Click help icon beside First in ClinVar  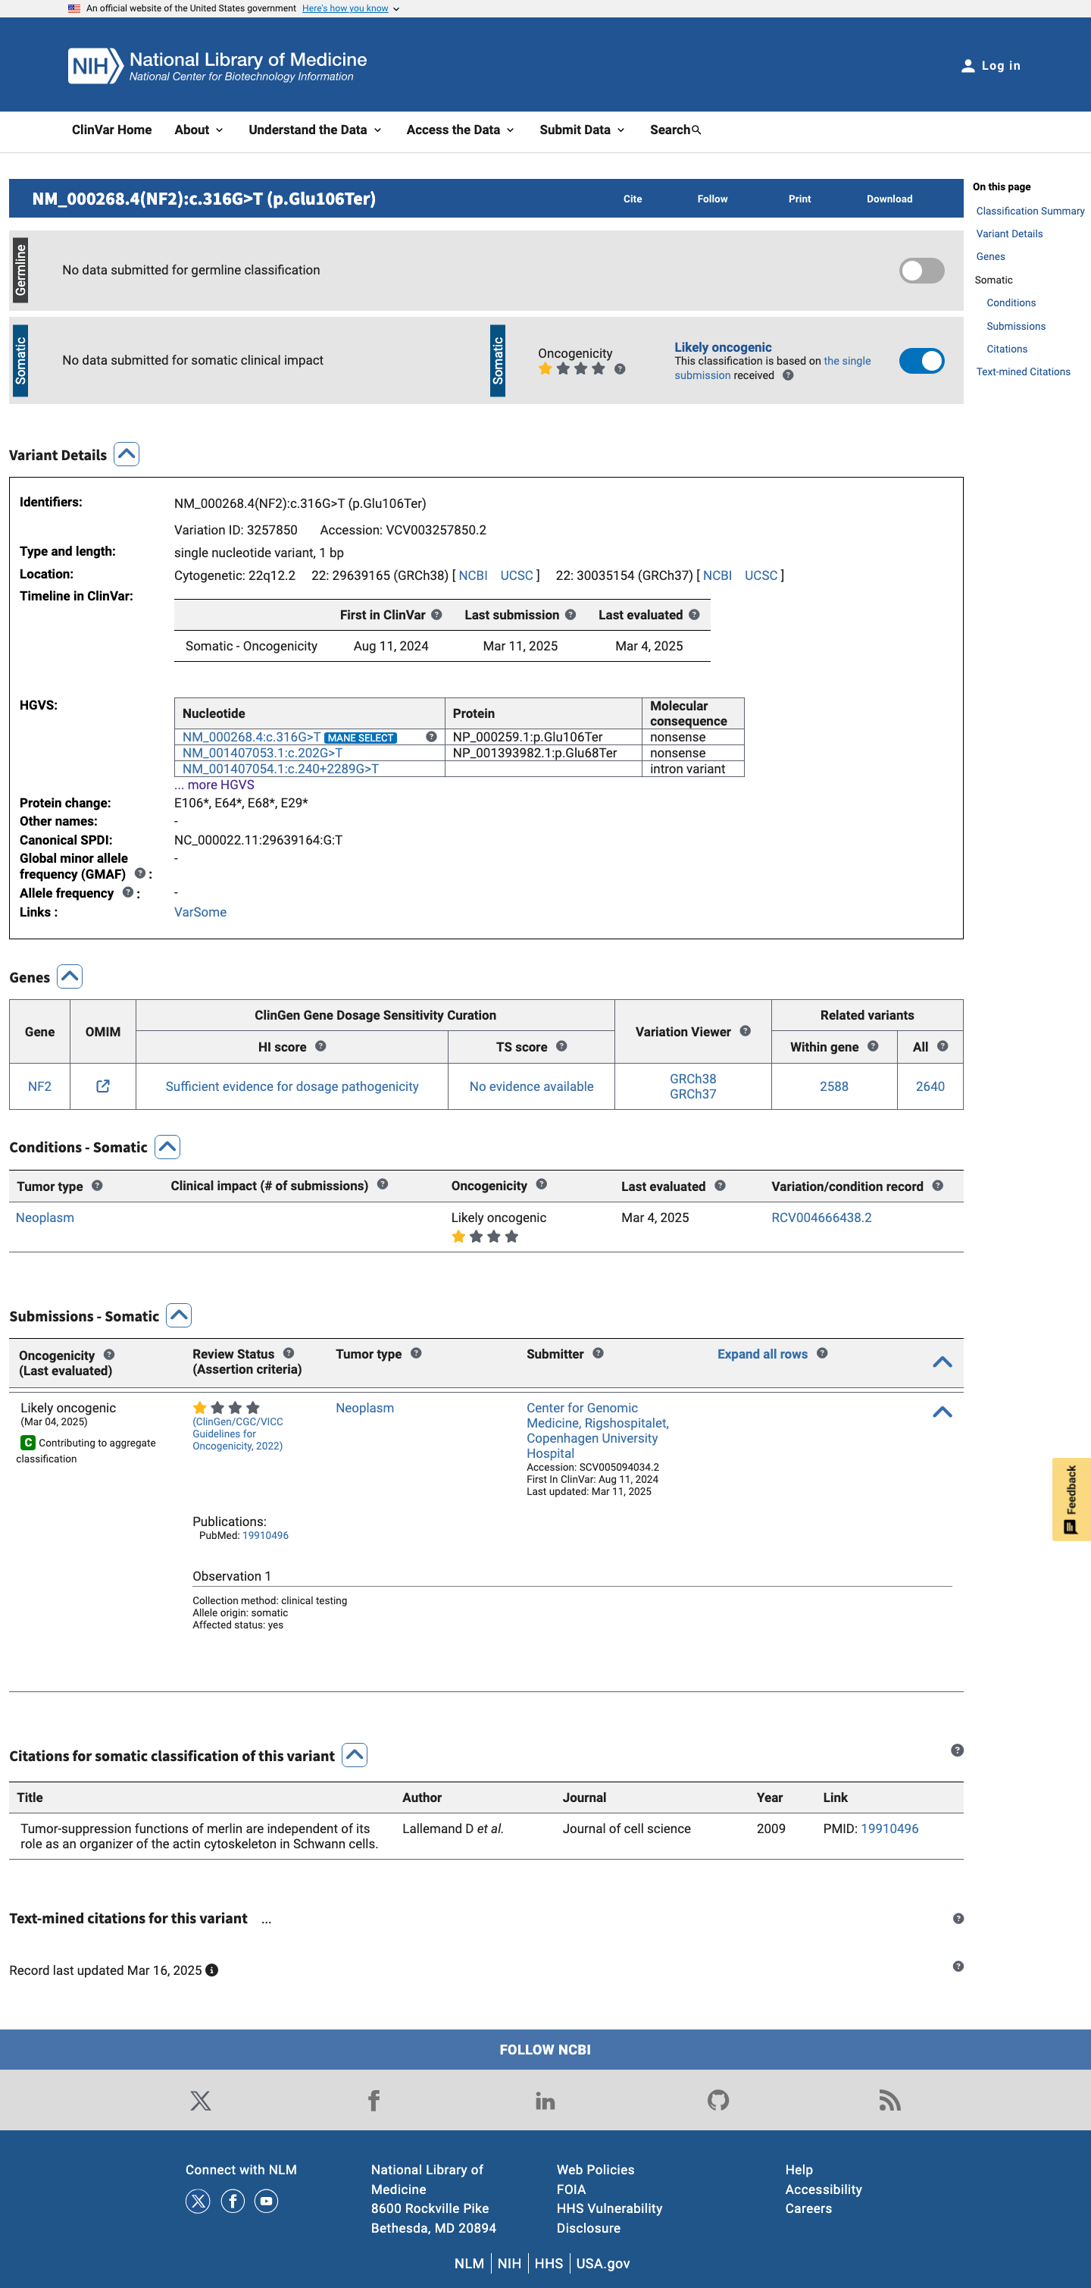(436, 615)
